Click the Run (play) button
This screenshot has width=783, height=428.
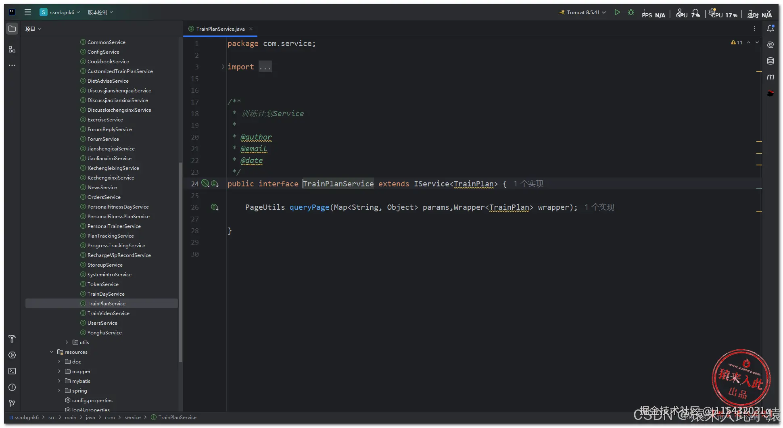click(617, 13)
